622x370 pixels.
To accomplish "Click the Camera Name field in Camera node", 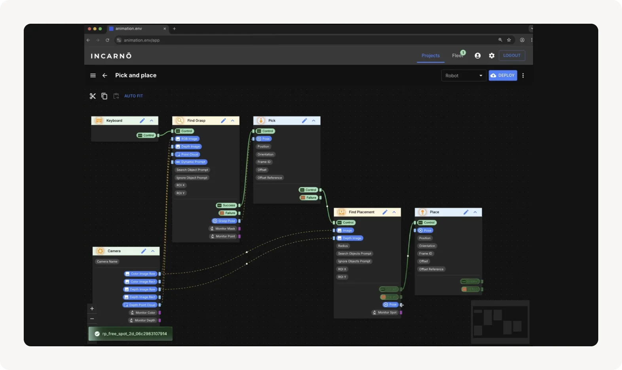I will 107,262.
